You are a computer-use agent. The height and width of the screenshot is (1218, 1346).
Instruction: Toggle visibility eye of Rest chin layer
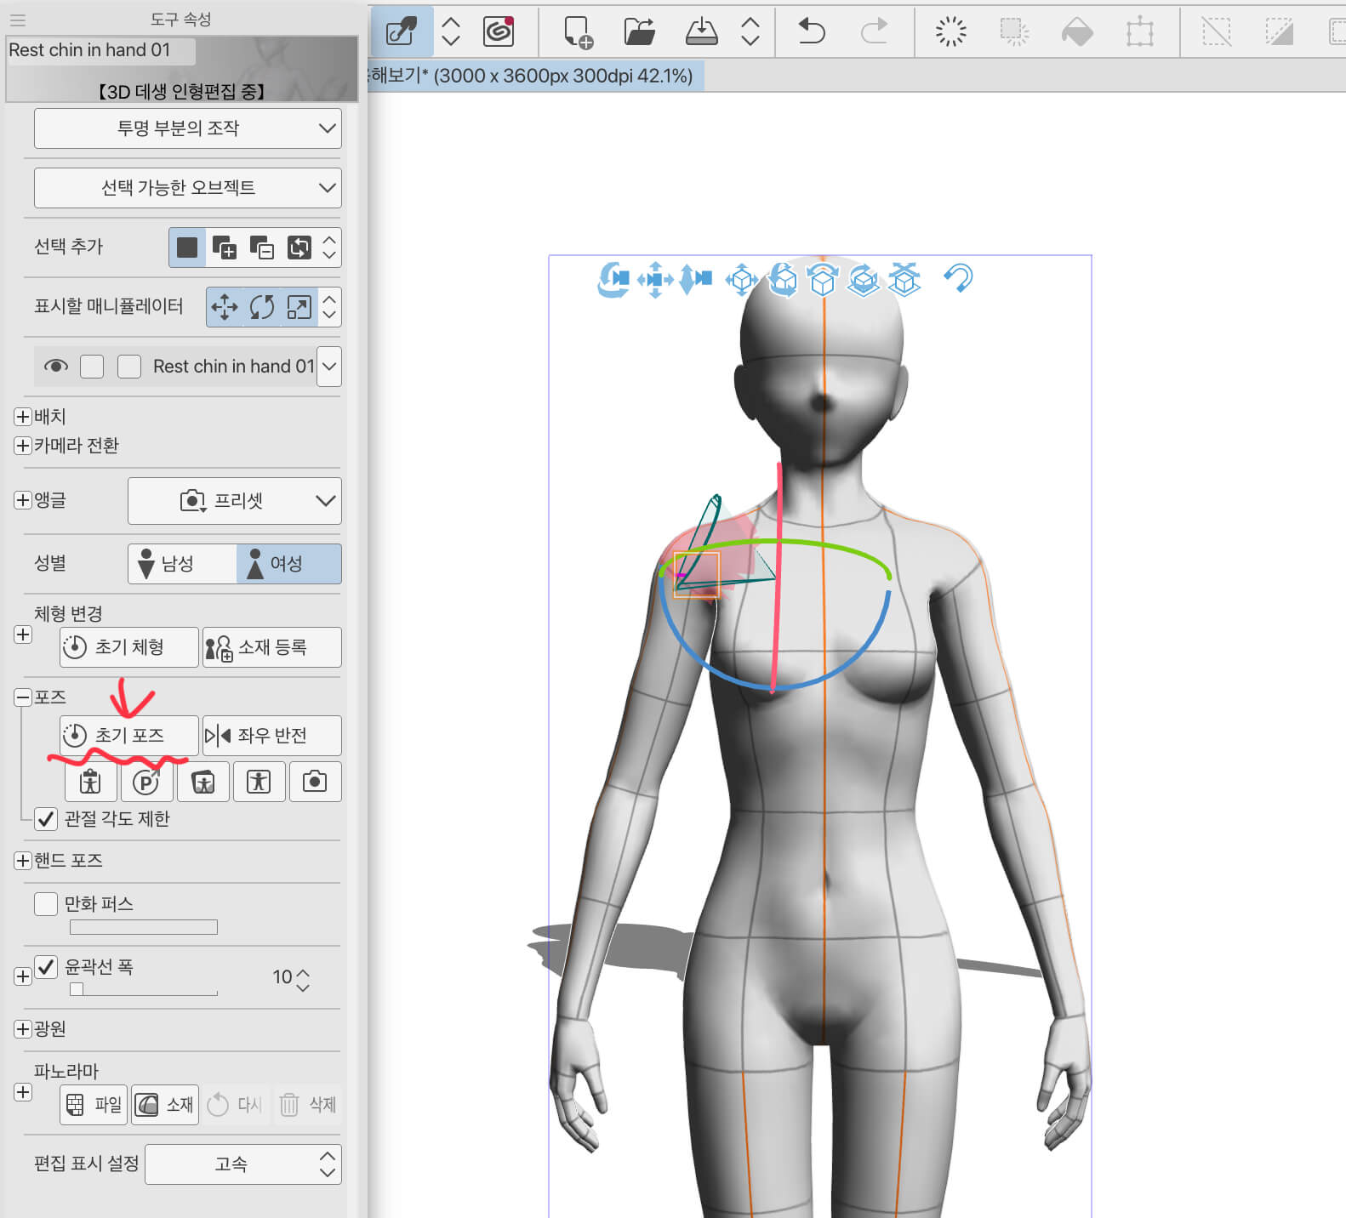[x=56, y=367]
